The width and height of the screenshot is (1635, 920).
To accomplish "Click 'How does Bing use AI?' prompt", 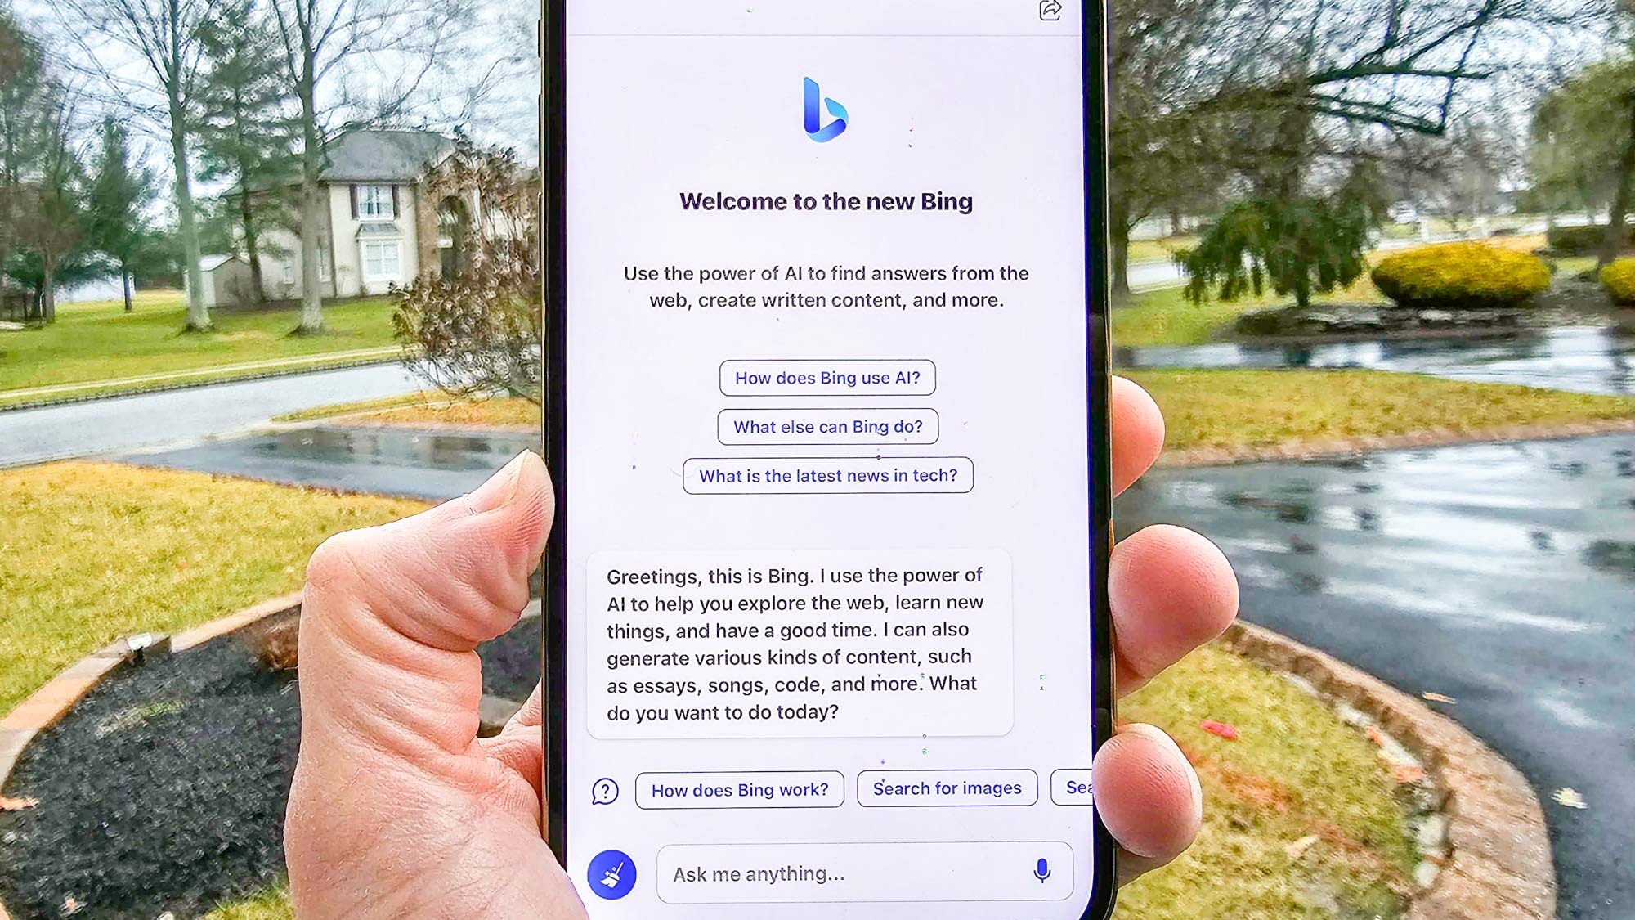I will tap(826, 378).
